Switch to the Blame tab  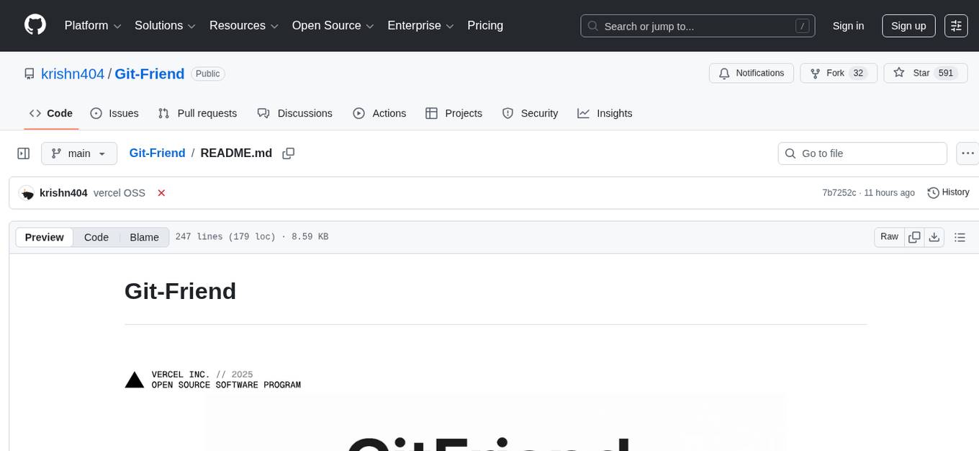click(144, 237)
